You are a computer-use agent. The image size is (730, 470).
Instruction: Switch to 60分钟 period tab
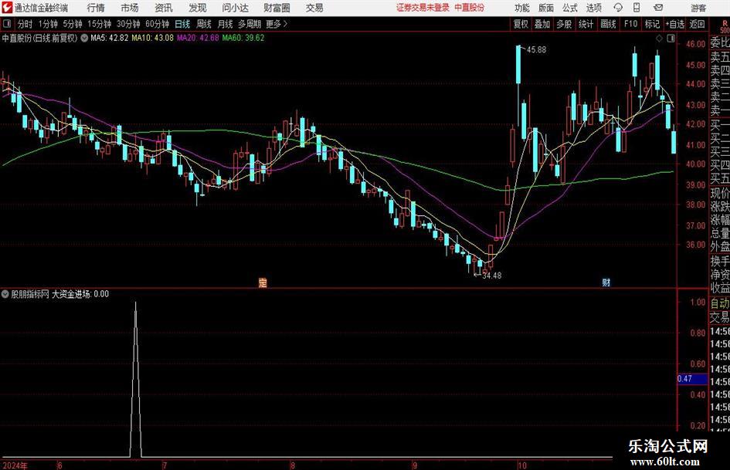pos(158,24)
